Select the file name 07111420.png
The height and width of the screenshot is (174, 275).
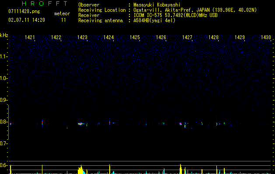24,12
